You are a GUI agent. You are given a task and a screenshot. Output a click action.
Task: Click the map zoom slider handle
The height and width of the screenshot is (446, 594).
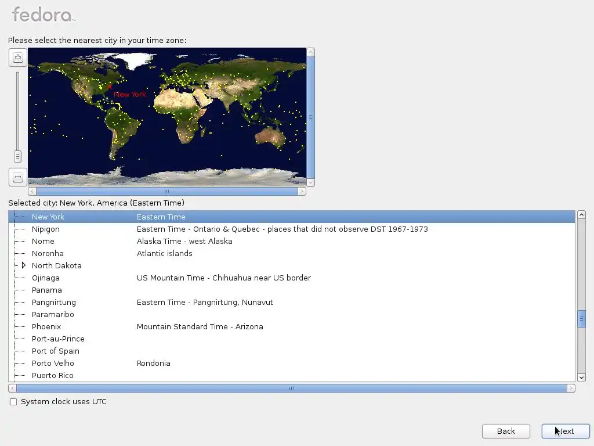coord(17,156)
